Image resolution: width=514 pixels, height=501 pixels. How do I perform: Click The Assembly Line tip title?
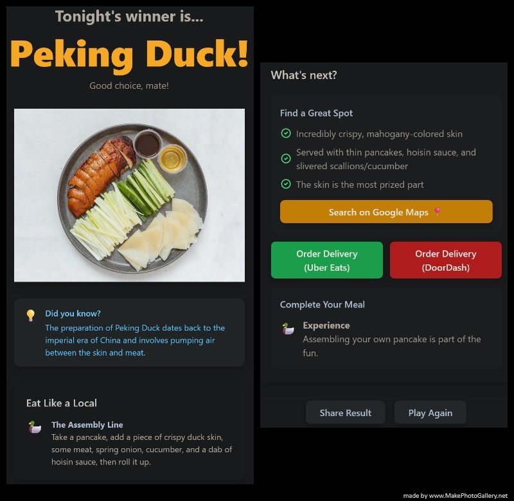click(x=87, y=424)
